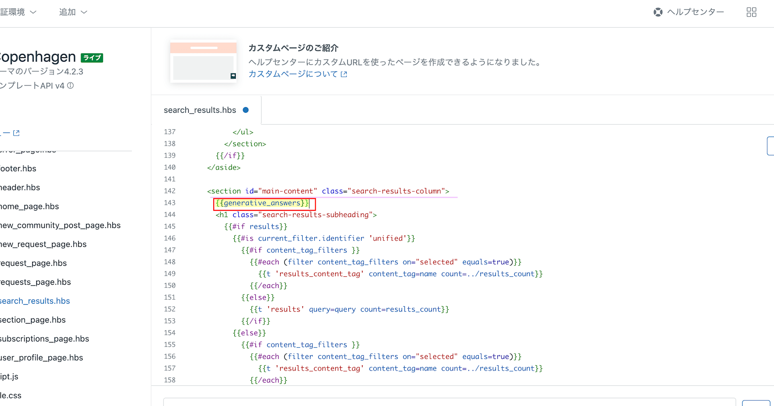Select new_community_post_page.hbs file
774x406 pixels.
(60, 225)
